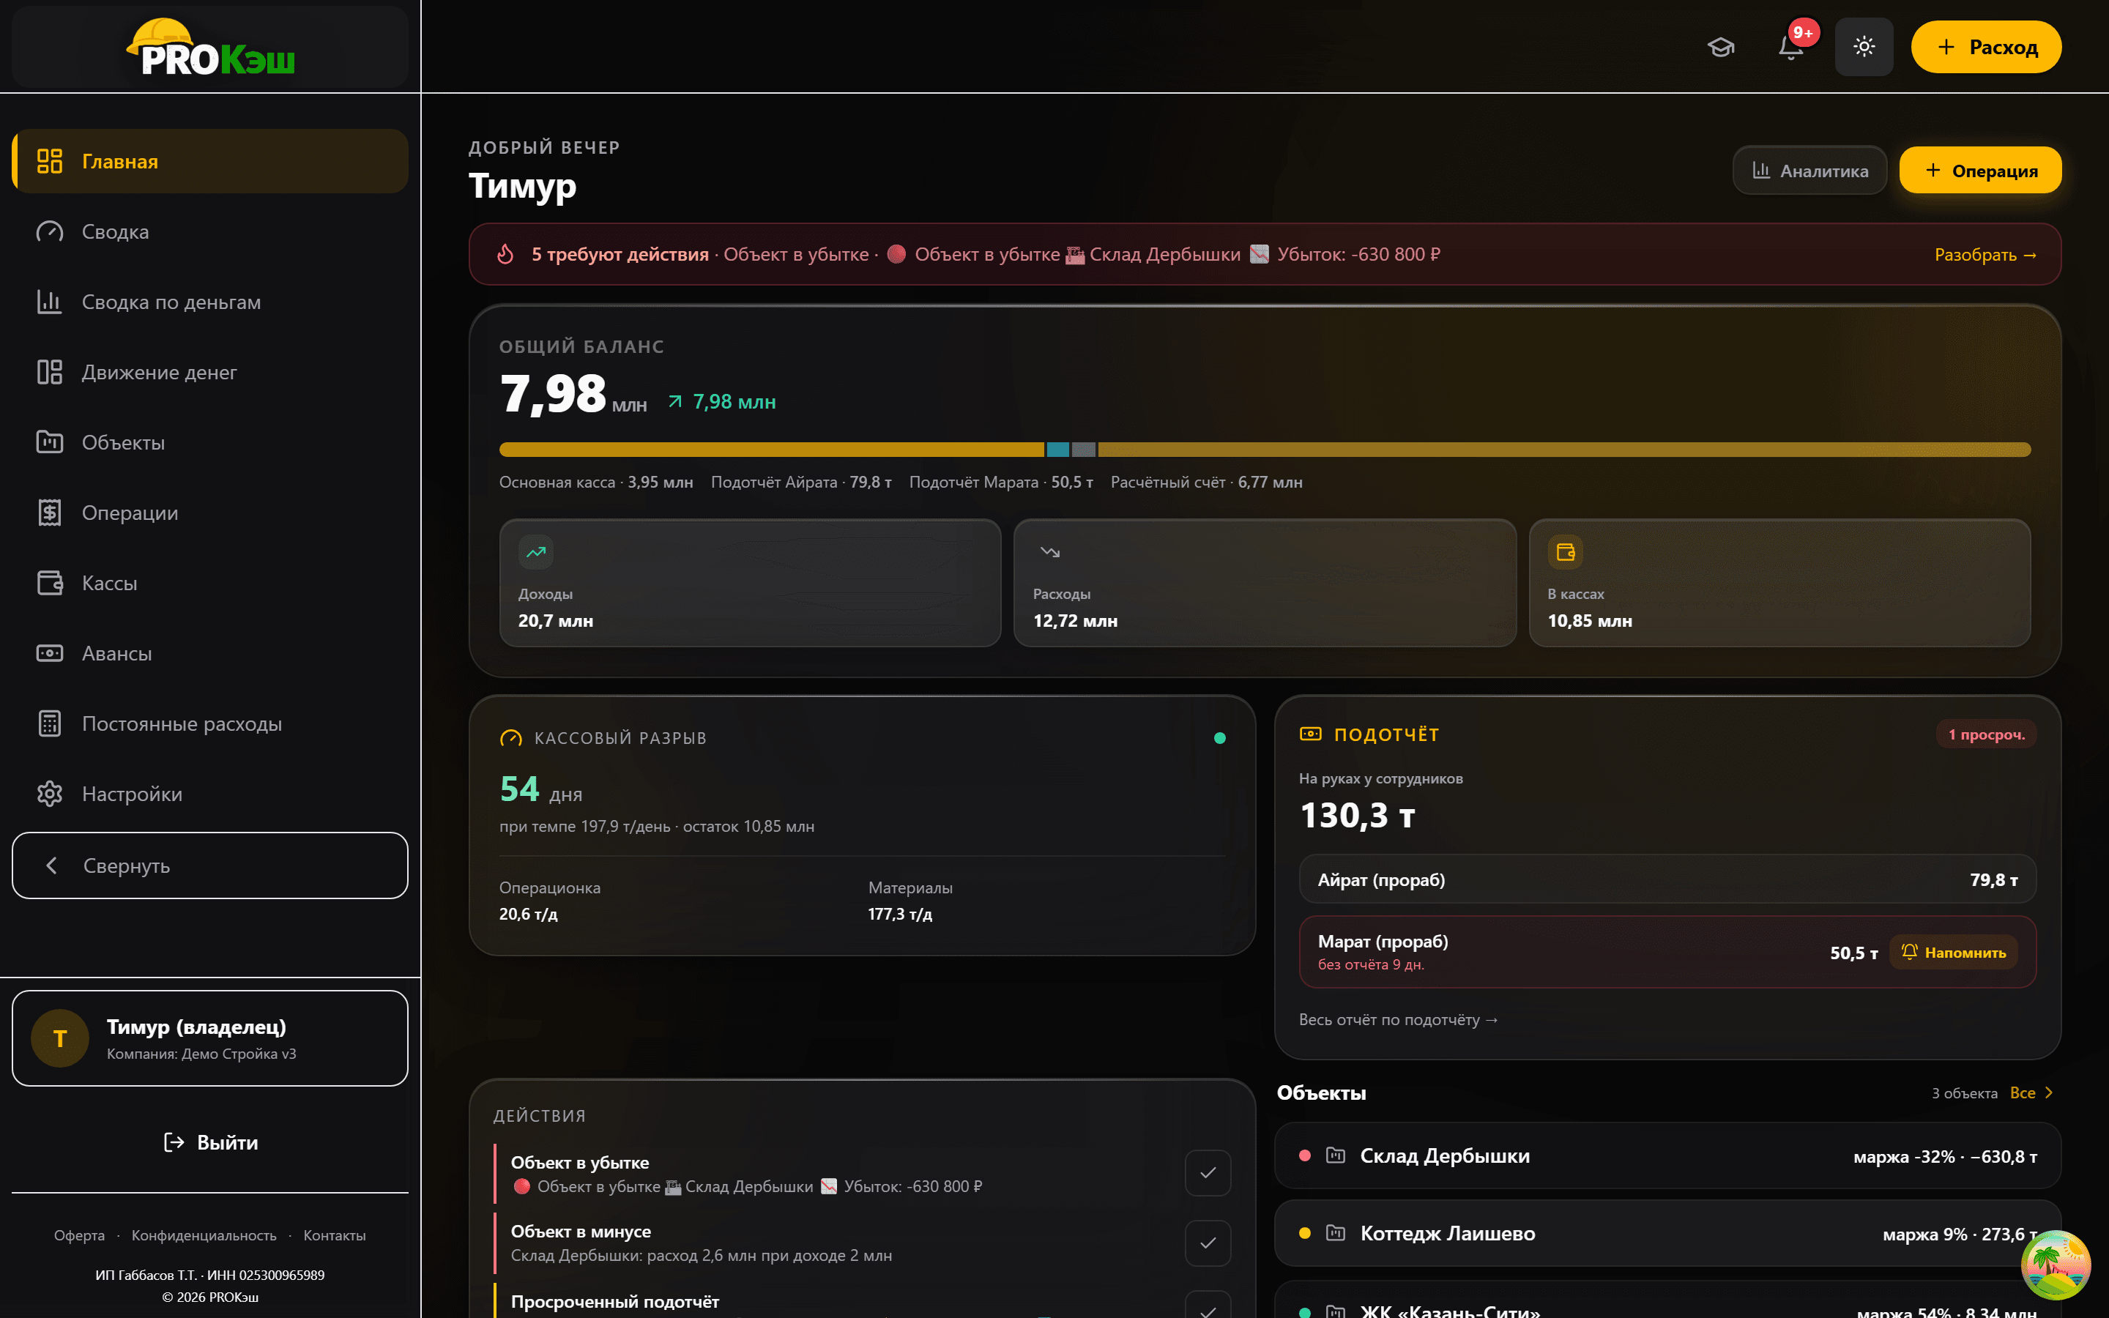Expand all objects via Все chevron
Viewport: 2109px width, 1318px height.
click(x=2031, y=1093)
